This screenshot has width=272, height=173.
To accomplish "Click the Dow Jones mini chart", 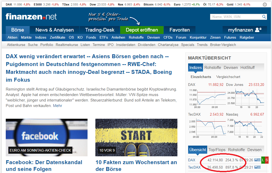I will [x=245, y=98].
